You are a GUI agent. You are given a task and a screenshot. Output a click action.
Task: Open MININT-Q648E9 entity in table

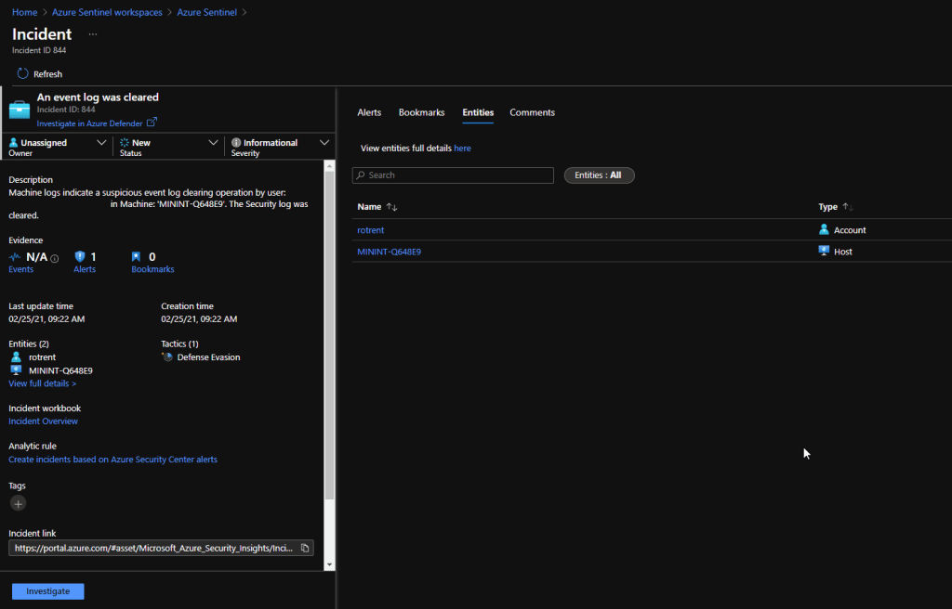click(390, 252)
